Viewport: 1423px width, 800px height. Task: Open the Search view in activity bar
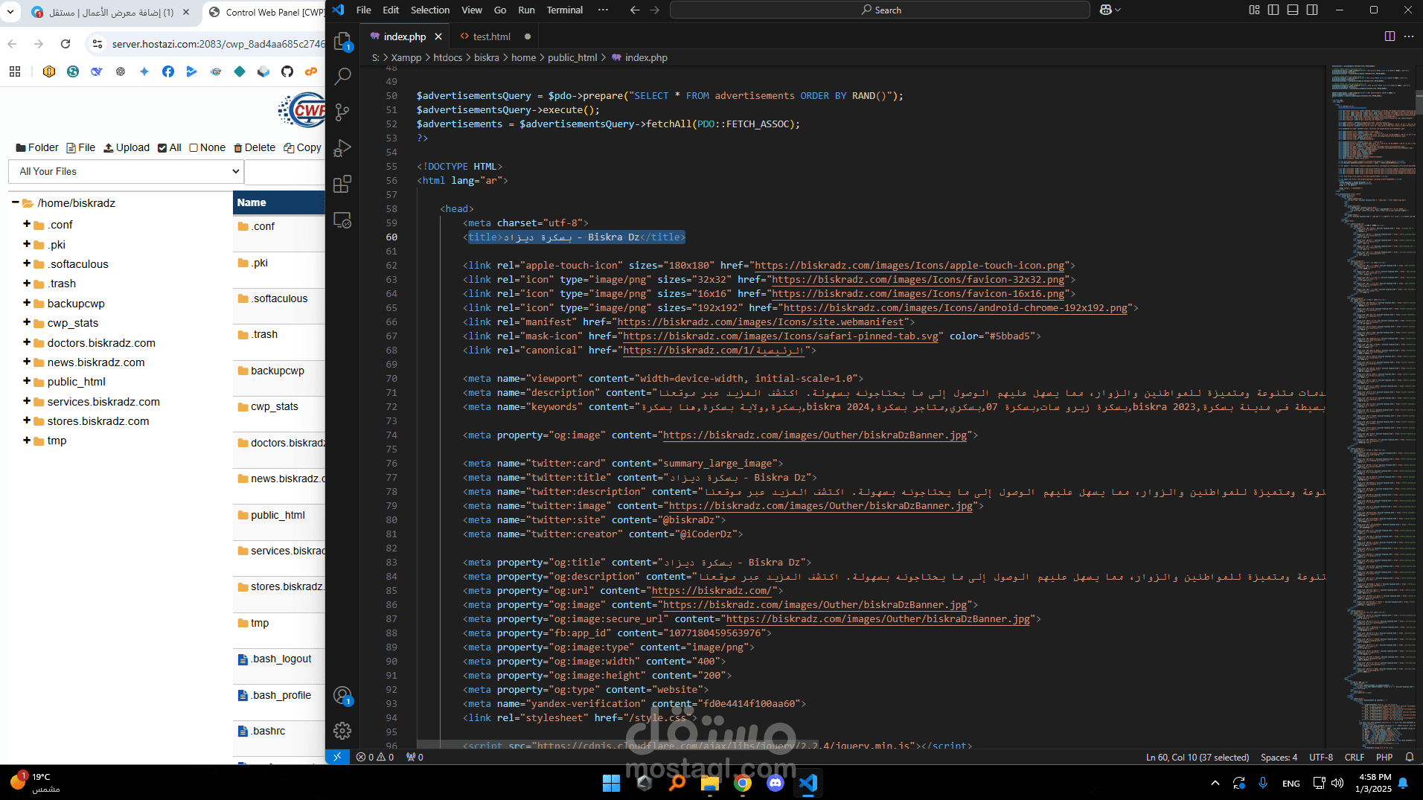[x=342, y=76]
